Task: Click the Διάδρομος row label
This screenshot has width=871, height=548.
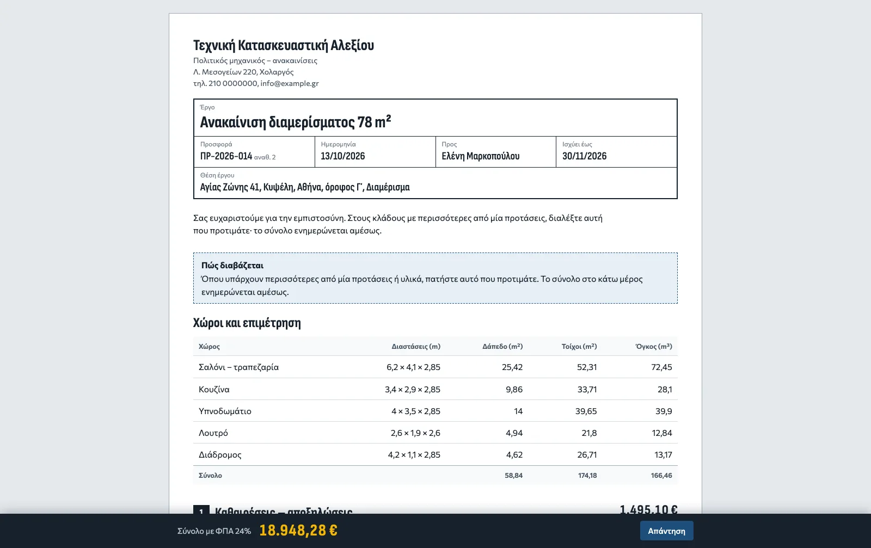Action: 220,454
